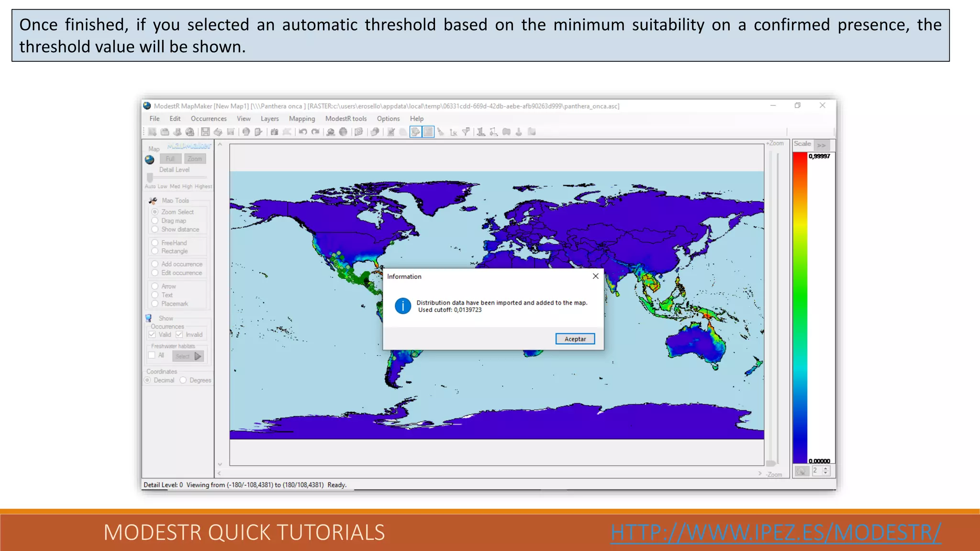The width and height of the screenshot is (980, 551).
Task: Click the left panel scroll up arrow
Action: [220, 144]
